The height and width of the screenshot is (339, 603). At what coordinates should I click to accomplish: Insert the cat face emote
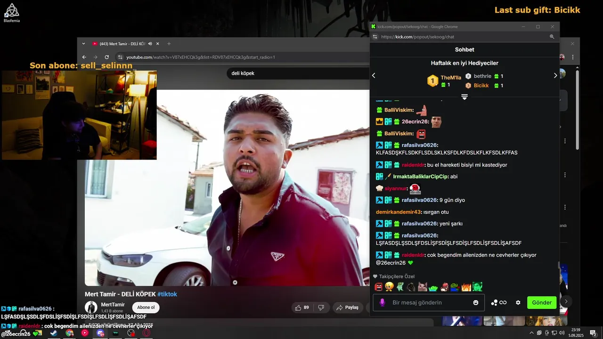point(423,286)
